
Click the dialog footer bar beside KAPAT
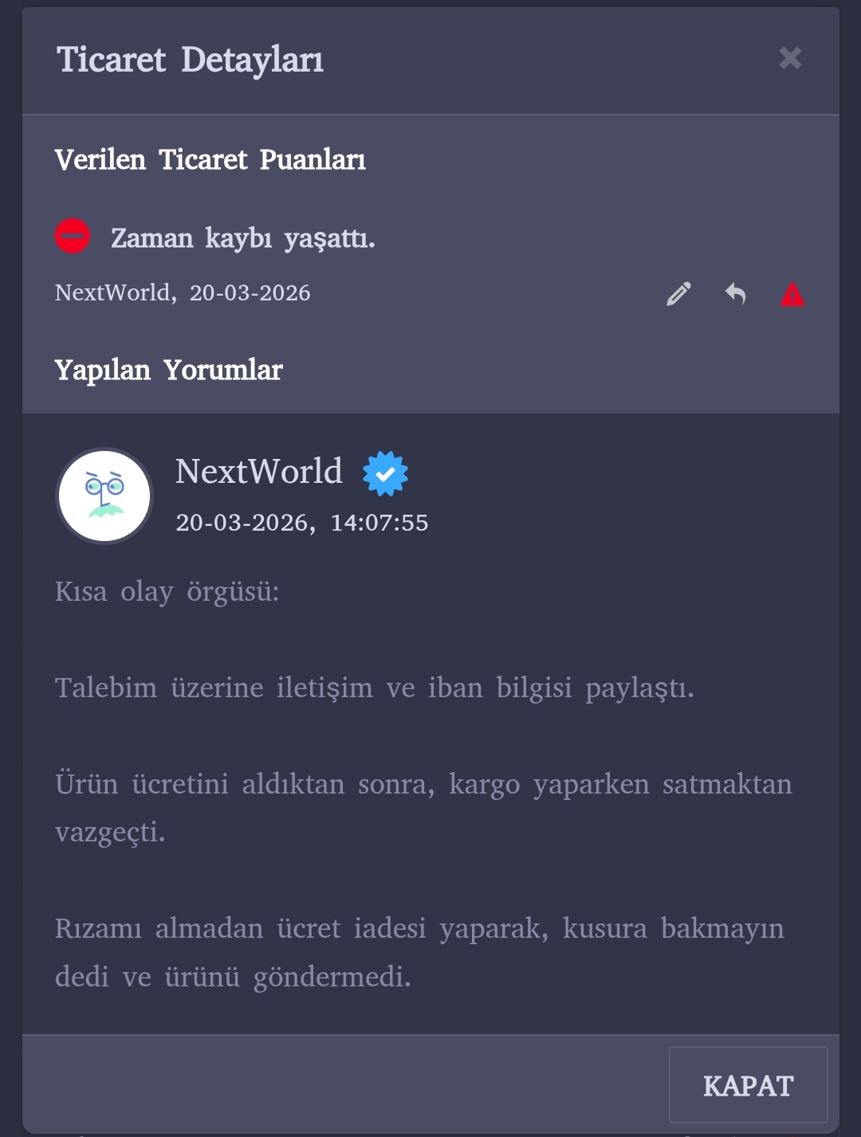pos(346,1085)
